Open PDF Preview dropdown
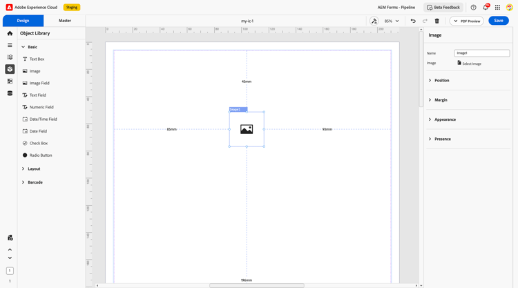The height and width of the screenshot is (288, 518). point(466,21)
